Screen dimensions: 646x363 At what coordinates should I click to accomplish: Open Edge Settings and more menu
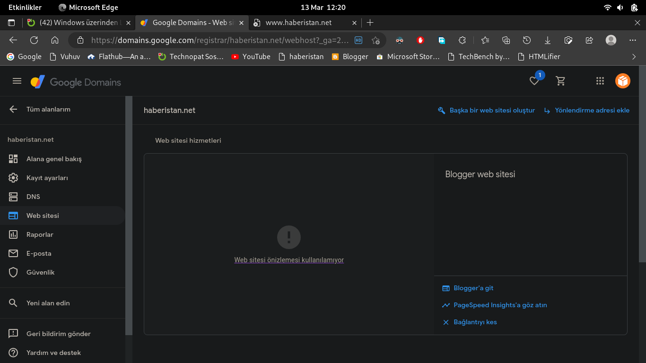coord(633,40)
